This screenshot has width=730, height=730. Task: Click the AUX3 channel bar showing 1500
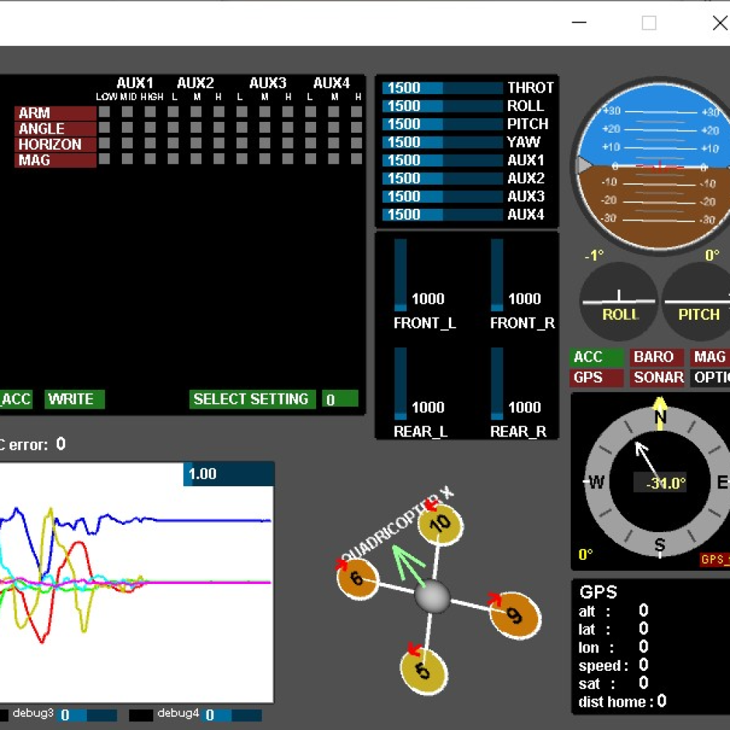[443, 197]
